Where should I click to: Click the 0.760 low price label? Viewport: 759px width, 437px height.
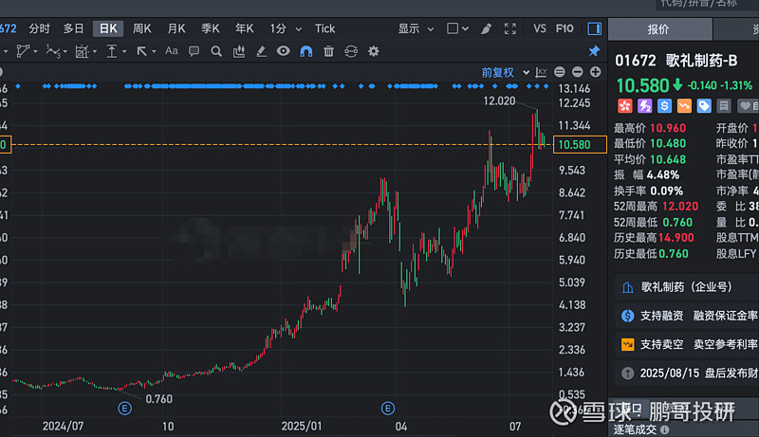pos(158,399)
